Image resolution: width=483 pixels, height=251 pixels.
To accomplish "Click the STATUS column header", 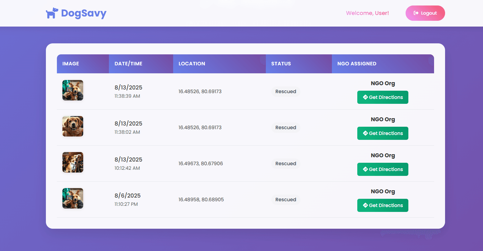I will pos(299,64).
